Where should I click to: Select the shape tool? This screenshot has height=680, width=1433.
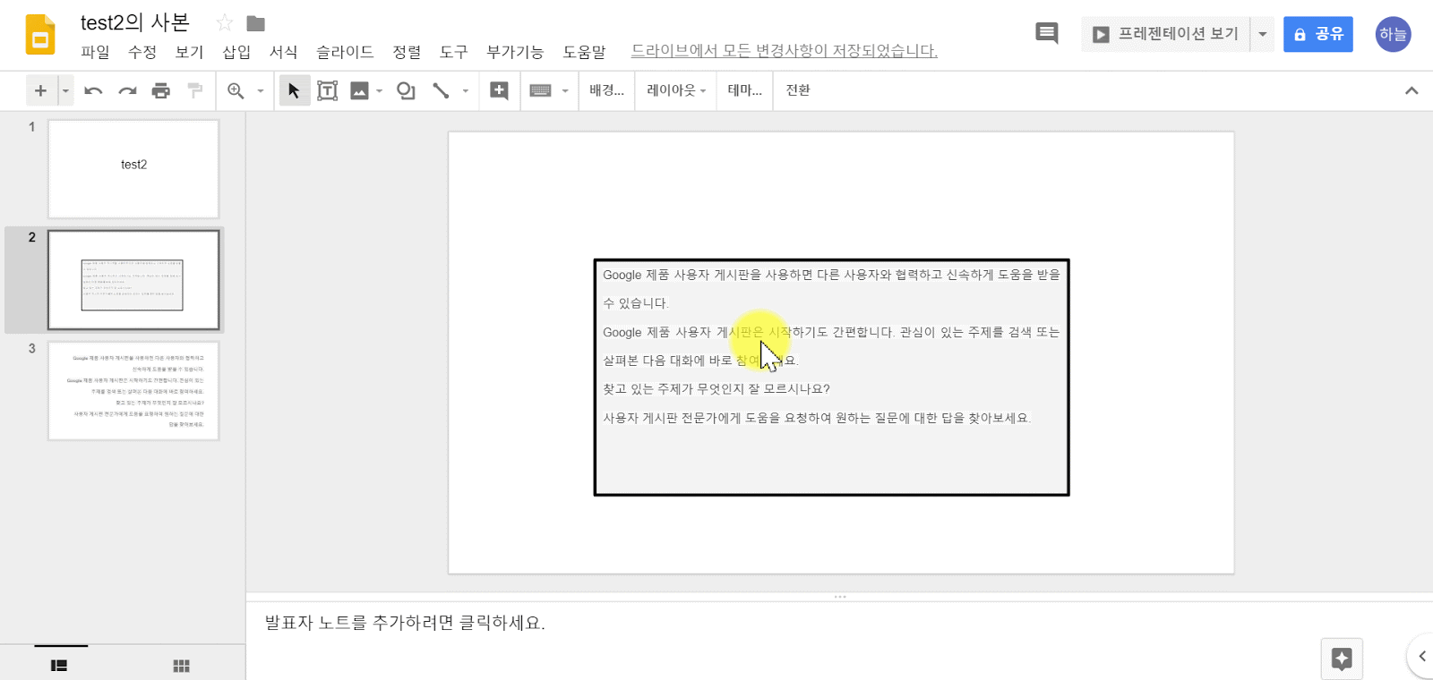click(x=406, y=90)
